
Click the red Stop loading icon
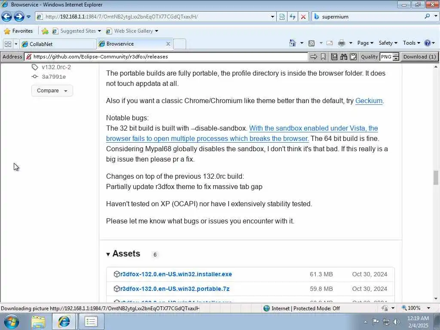(x=303, y=17)
